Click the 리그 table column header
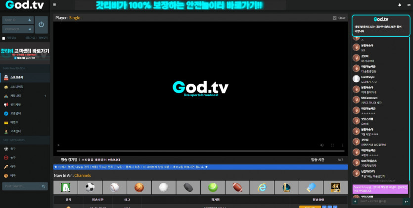This screenshot has height=208, width=413. point(127,200)
